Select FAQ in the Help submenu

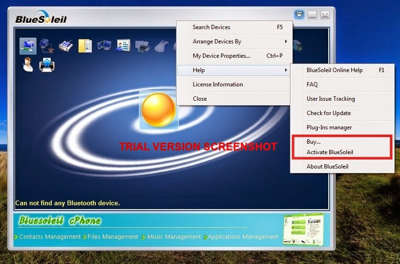[x=343, y=84]
